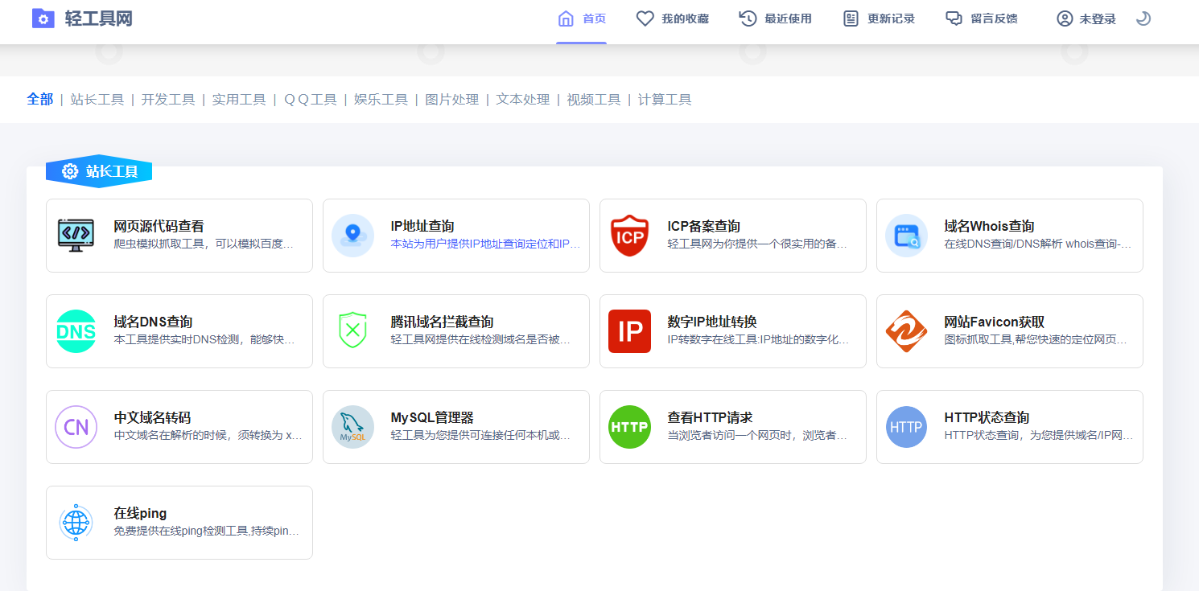Click description starting 本站为用户提供IP地址查询
Image resolution: width=1199 pixels, height=591 pixels.
[x=485, y=244]
